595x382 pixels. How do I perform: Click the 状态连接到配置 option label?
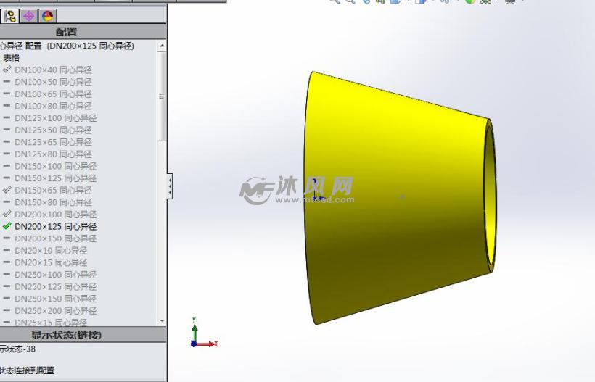[27, 370]
